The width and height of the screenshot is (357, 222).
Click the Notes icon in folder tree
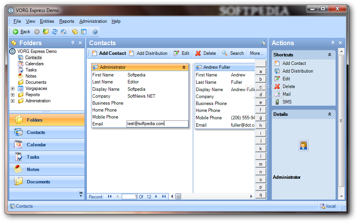click(21, 76)
